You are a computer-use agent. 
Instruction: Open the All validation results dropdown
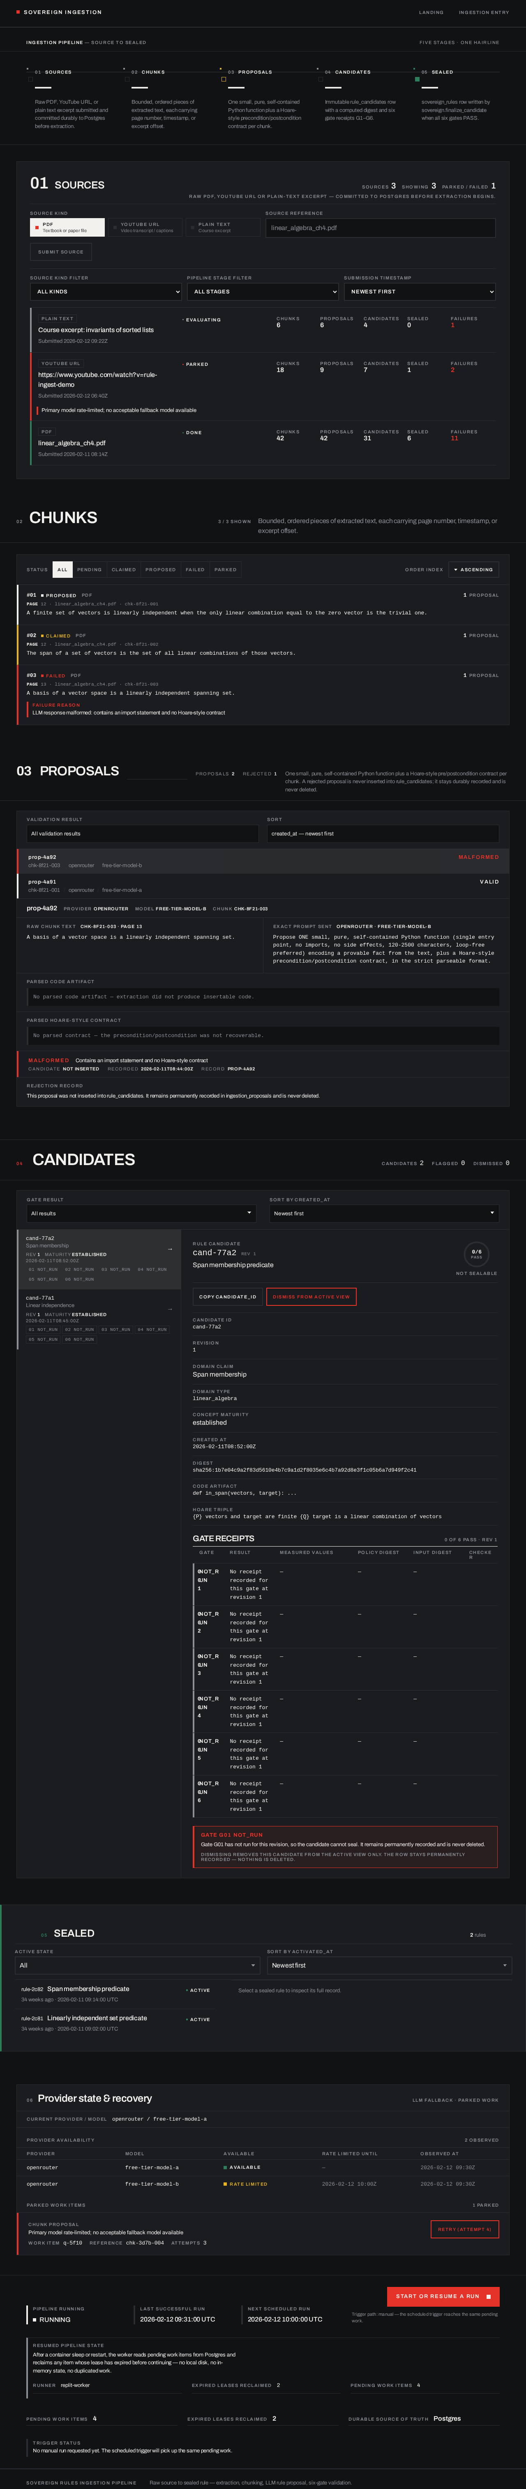click(143, 833)
